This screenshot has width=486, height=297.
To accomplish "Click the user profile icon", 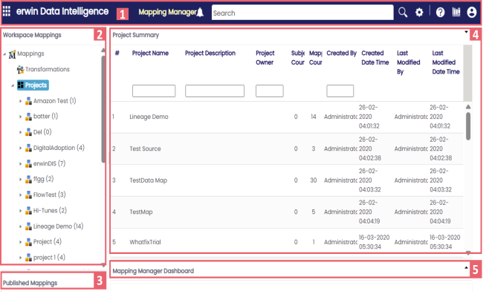I will click(x=471, y=13).
